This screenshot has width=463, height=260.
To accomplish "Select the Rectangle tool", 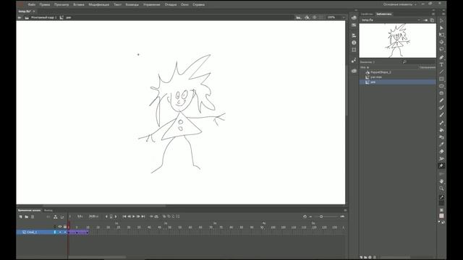I will coord(441,79).
